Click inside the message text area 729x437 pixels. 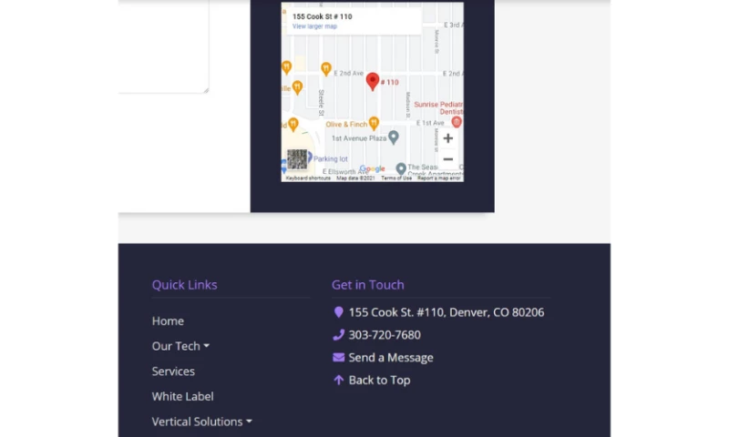click(x=163, y=46)
